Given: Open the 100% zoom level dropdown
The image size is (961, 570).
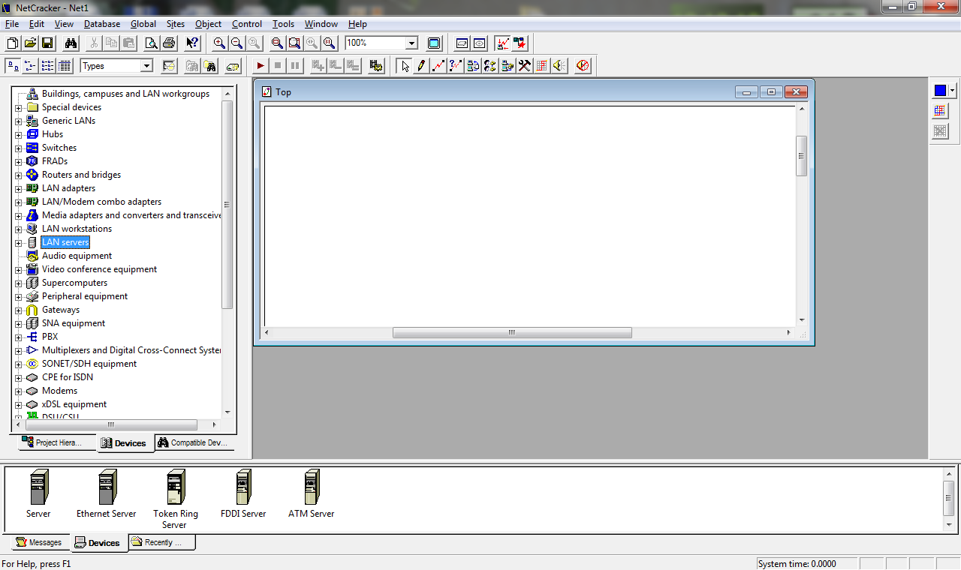Looking at the screenshot, I should point(411,43).
